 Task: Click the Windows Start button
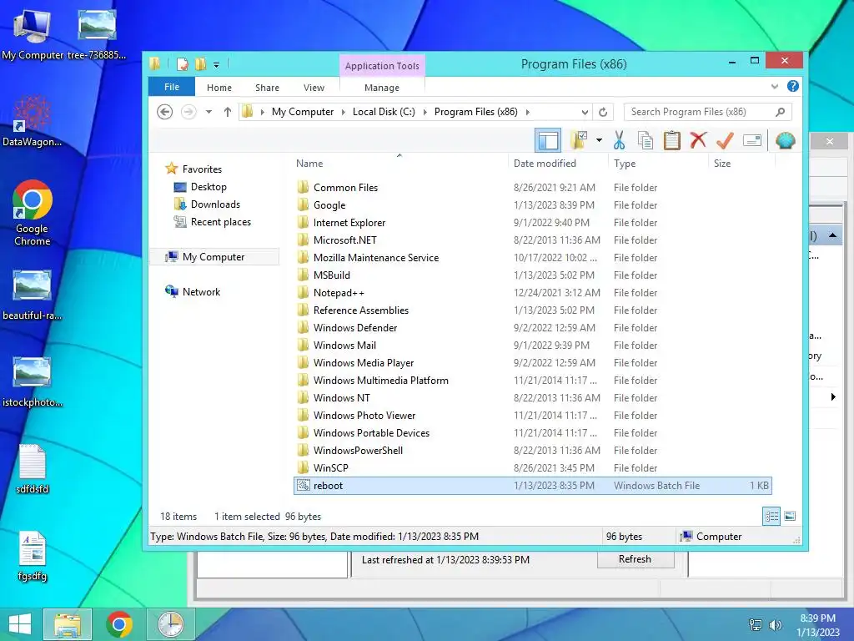pos(20,624)
